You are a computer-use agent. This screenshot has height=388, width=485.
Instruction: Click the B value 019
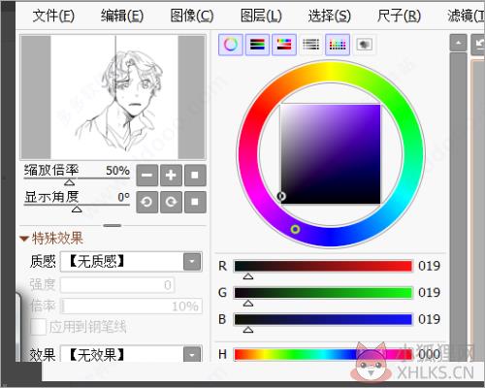(429, 319)
